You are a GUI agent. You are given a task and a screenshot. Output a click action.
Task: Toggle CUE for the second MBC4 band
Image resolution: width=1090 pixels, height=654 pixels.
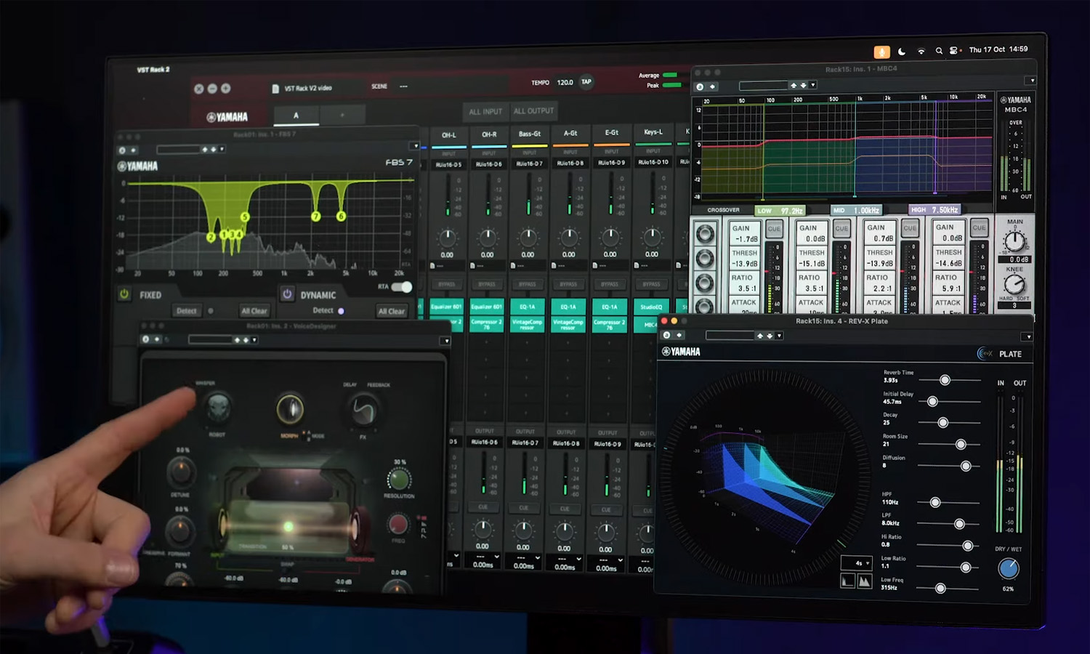tap(841, 228)
